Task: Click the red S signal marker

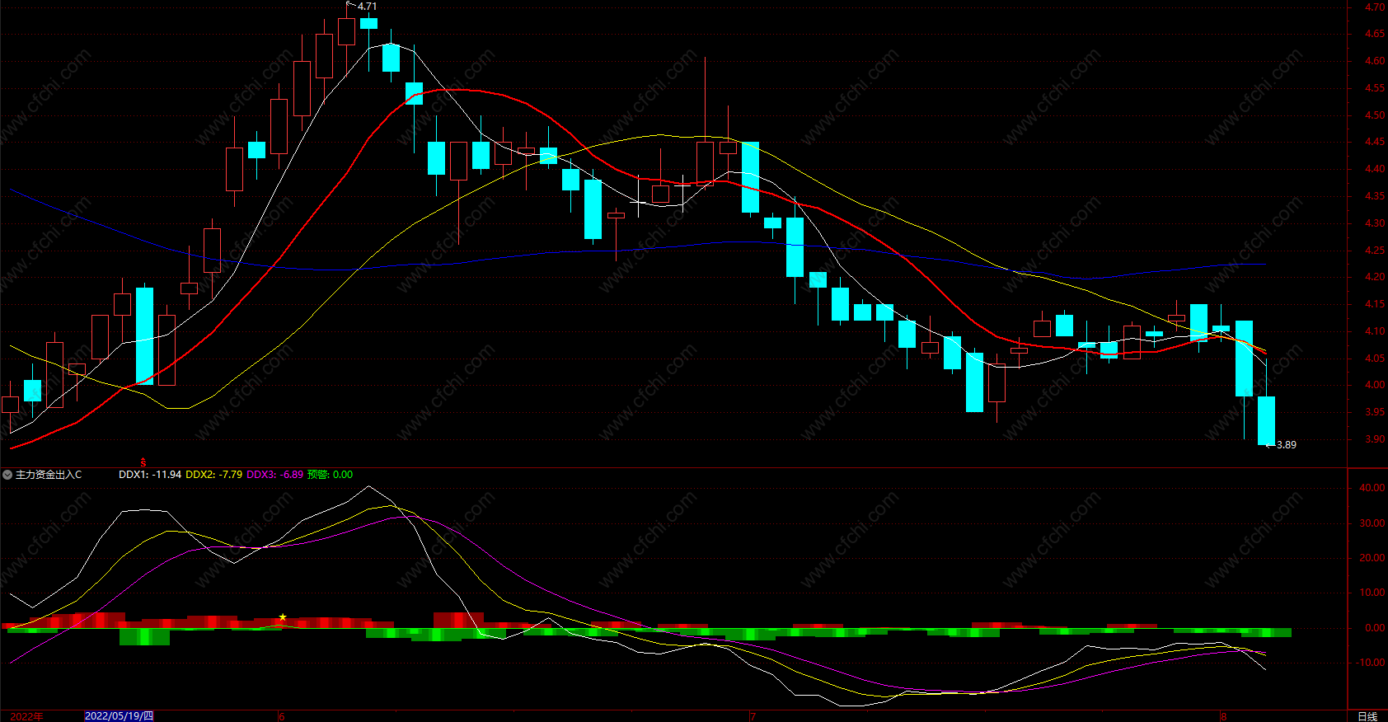Action: pyautogui.click(x=143, y=462)
